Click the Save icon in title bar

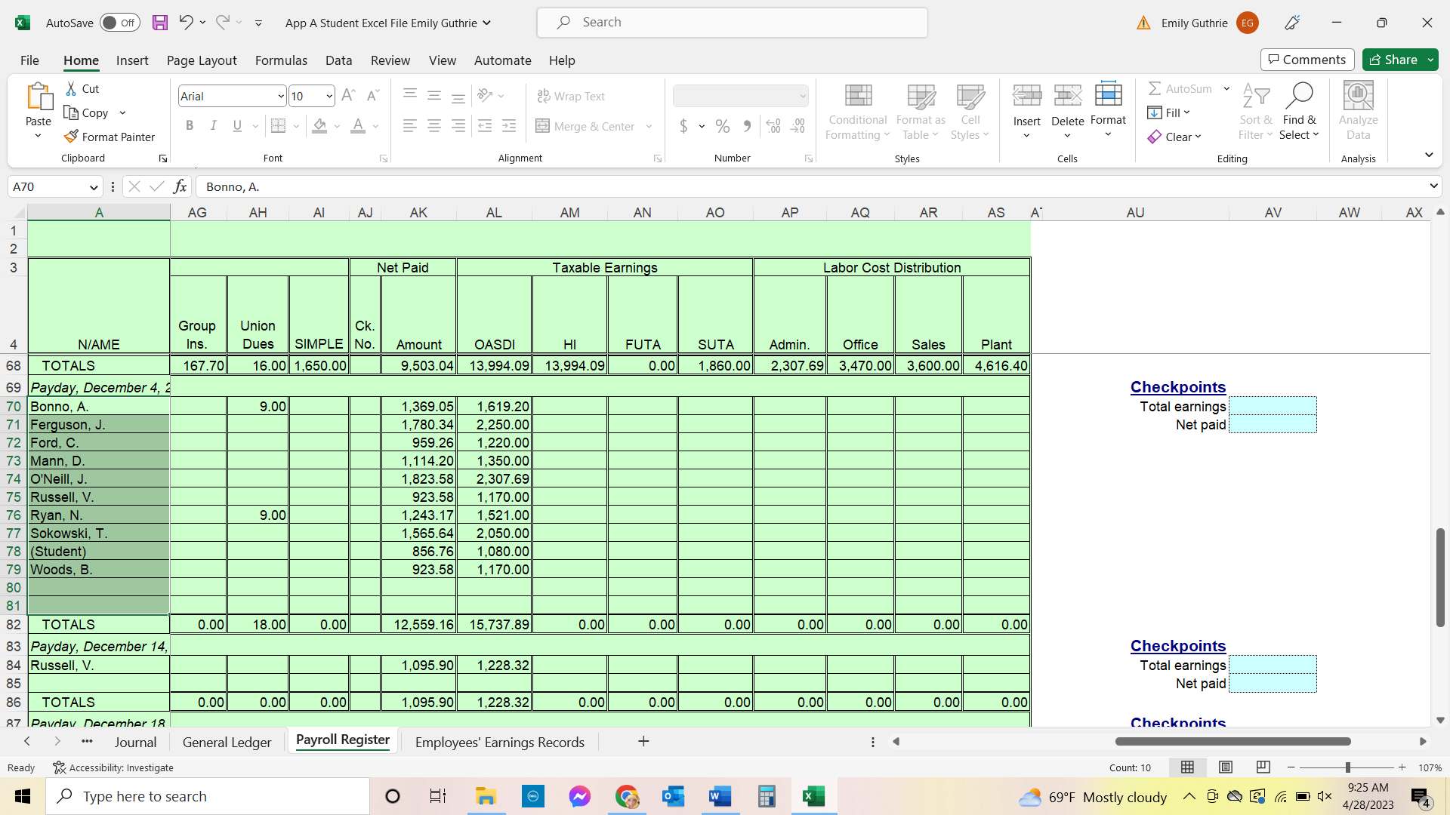[159, 23]
